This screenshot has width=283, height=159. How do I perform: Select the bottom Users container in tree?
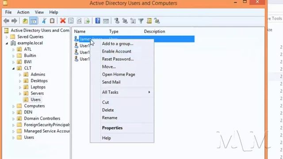(x=29, y=137)
